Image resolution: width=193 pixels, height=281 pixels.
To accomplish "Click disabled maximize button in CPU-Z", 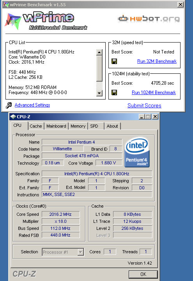I will coord(148,117).
